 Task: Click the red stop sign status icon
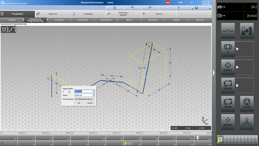pos(168,3)
